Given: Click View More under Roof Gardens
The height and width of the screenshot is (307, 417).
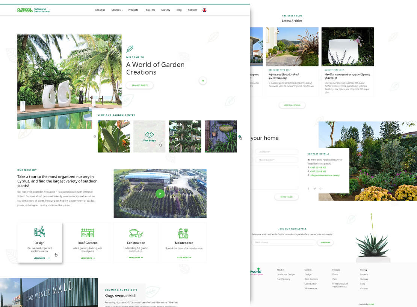Looking at the screenshot, I should (x=88, y=258).
